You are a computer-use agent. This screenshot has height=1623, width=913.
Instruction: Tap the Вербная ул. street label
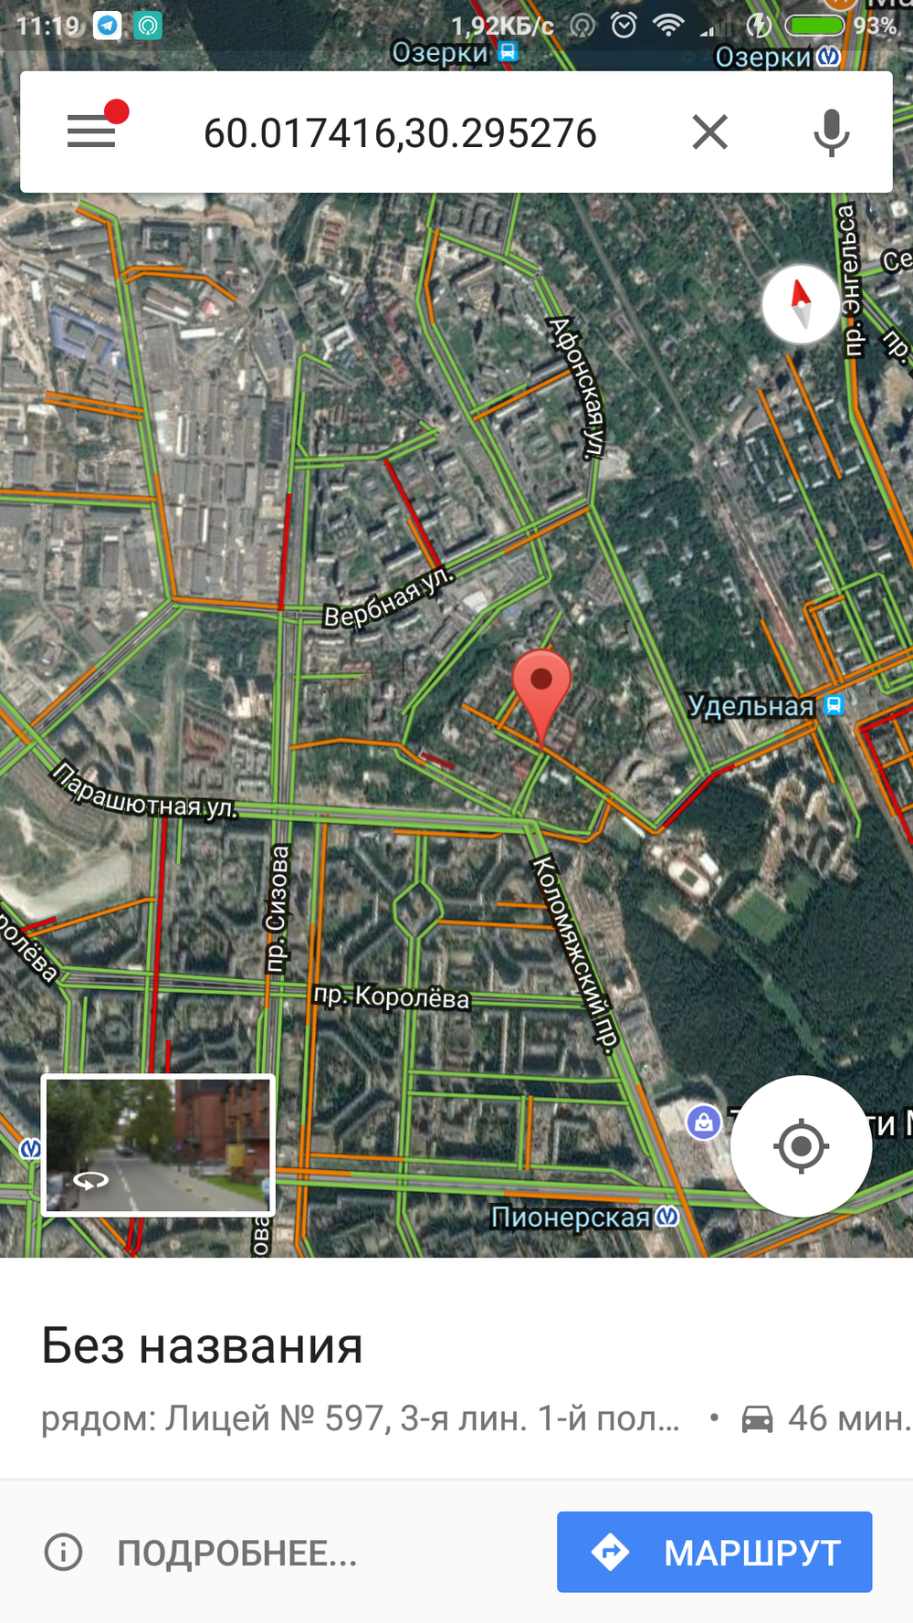point(388,597)
